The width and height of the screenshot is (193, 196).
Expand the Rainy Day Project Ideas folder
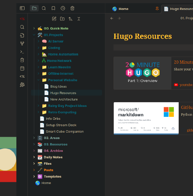click(38, 106)
